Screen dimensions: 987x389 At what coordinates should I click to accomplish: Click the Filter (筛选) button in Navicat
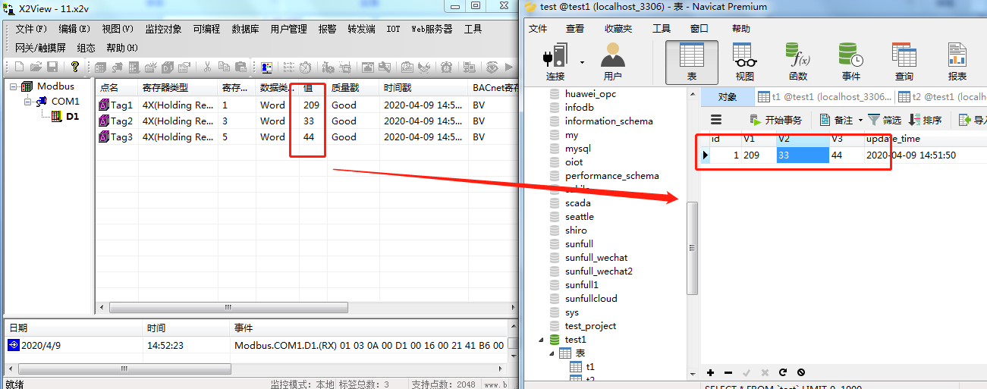885,120
